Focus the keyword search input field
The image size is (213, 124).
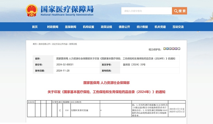click(x=147, y=11)
